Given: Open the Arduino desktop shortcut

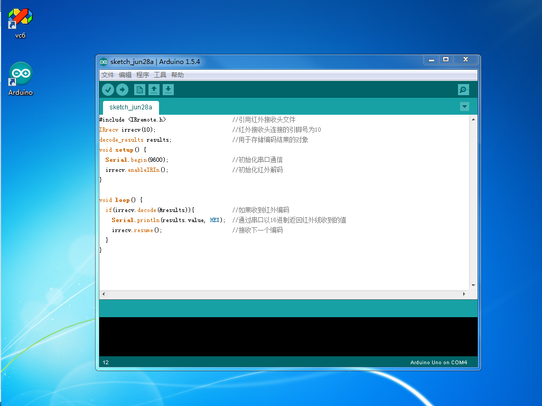Looking at the screenshot, I should click(x=21, y=79).
